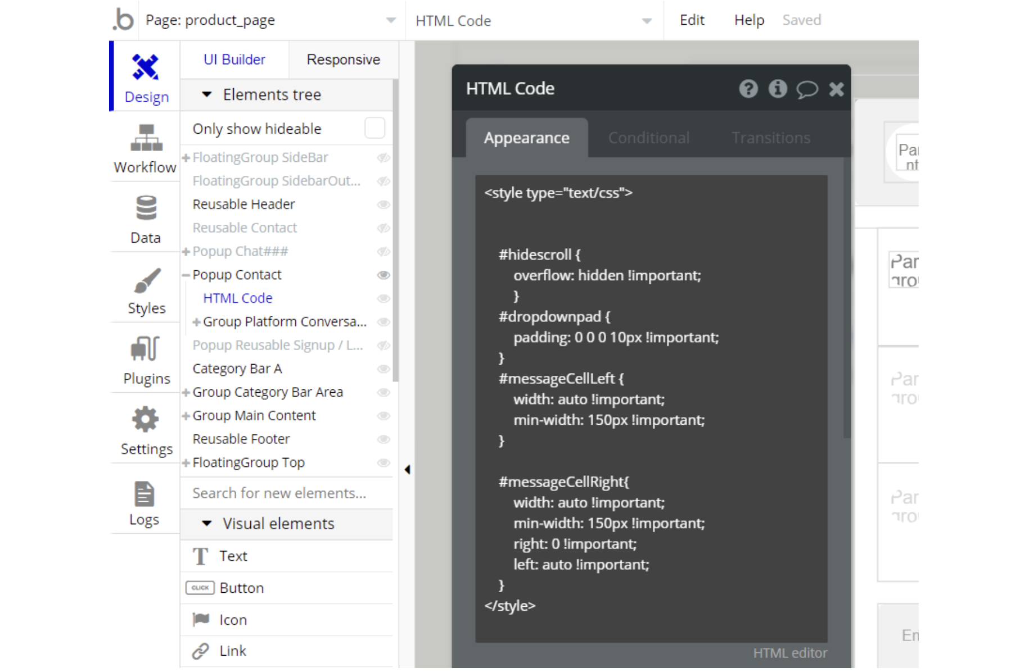Click the question mark help icon in HTML Code panel
Screen dimensions: 1029x672
pyautogui.click(x=748, y=89)
